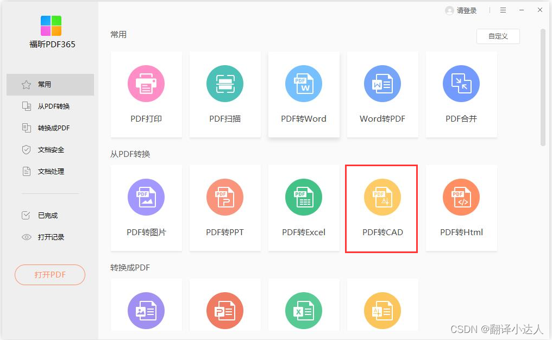Open the hamburger menu in title bar
This screenshot has height=340, width=552.
pos(503,10)
